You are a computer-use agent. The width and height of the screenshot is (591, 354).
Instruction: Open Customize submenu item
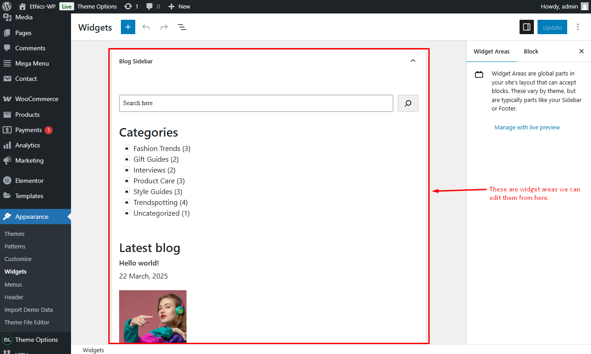[18, 259]
